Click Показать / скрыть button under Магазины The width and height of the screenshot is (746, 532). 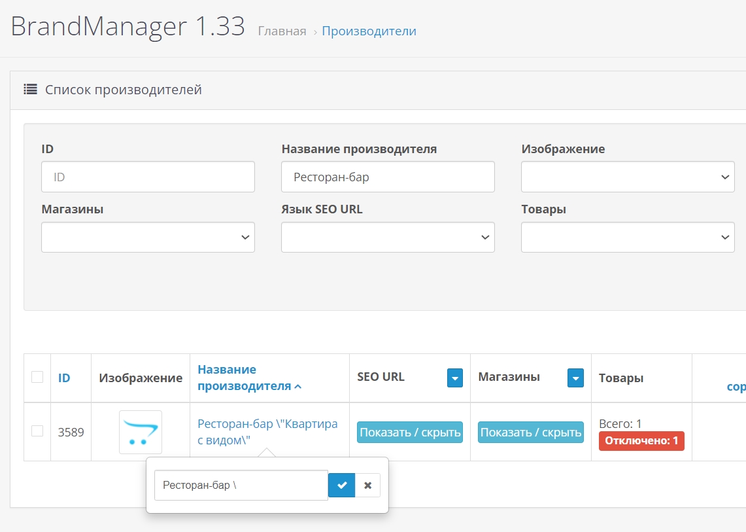click(x=530, y=433)
